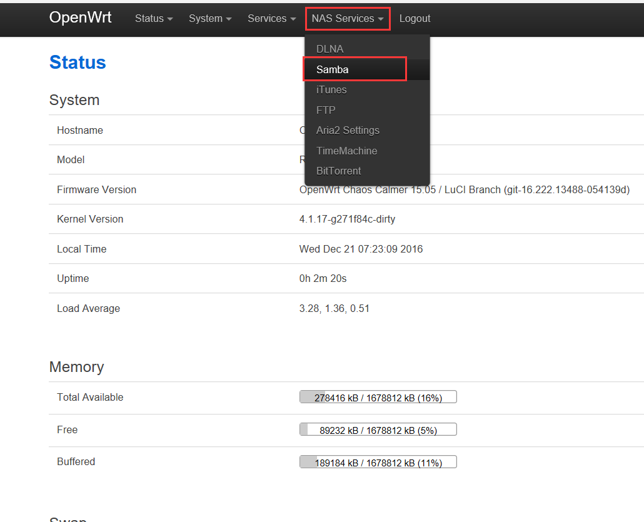The image size is (644, 522).
Task: Click the Buffered memory progress bar
Action: [378, 462]
